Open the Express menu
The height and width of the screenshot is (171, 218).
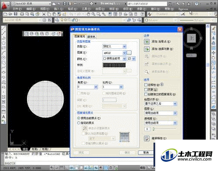click(x=183, y=9)
